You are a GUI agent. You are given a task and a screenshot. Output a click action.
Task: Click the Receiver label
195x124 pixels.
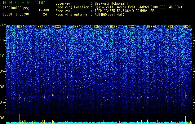coord(63,11)
